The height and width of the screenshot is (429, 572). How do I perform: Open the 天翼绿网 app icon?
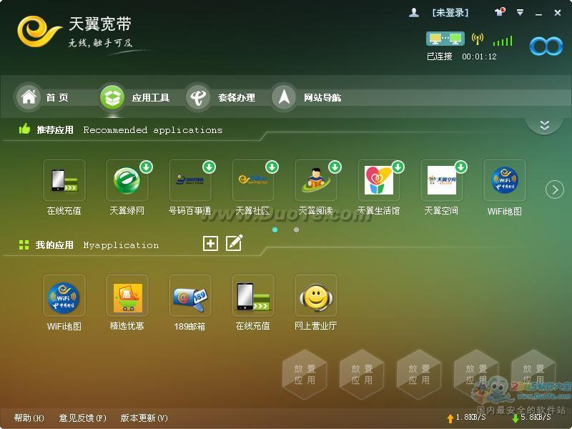coord(127,180)
